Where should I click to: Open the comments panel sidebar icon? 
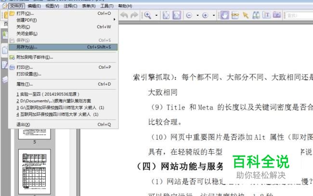5,65
